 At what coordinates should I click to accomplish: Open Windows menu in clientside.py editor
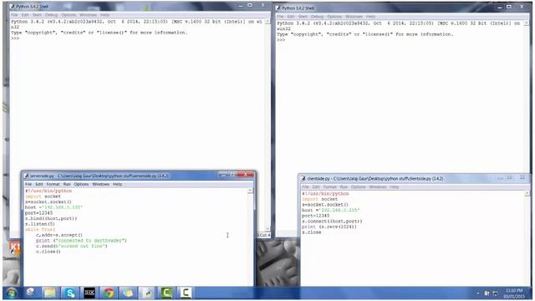pyautogui.click(x=378, y=187)
